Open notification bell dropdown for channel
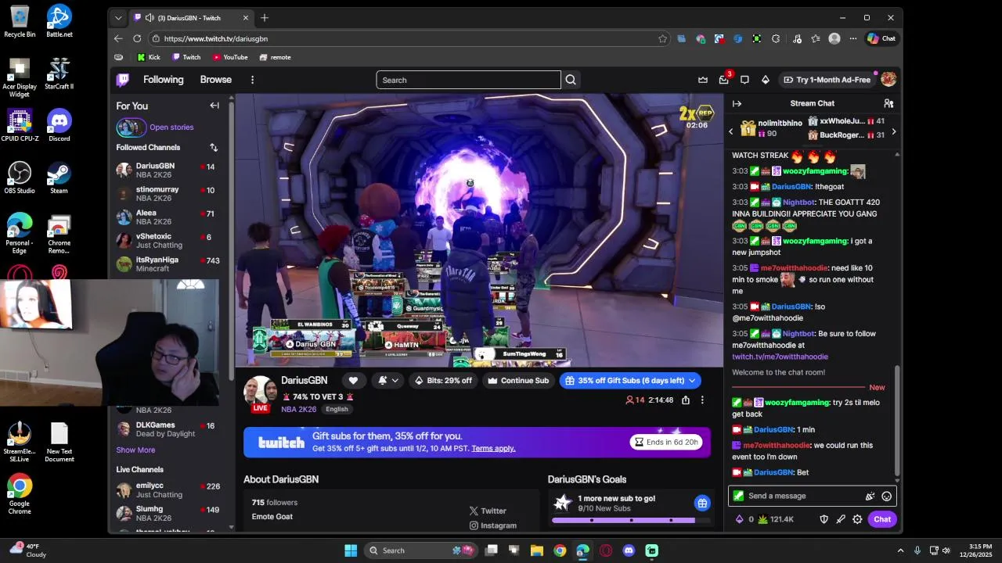 [x=388, y=381]
